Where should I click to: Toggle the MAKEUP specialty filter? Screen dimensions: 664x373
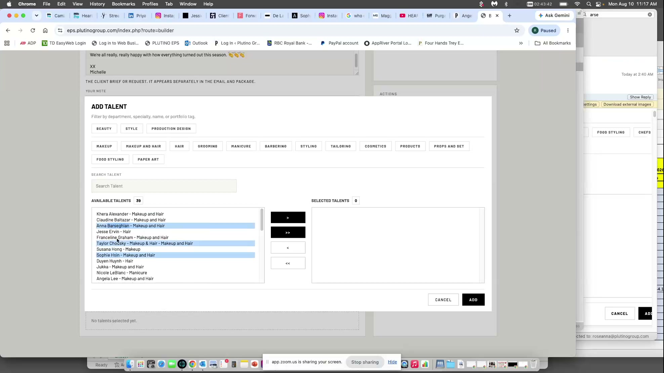click(104, 146)
